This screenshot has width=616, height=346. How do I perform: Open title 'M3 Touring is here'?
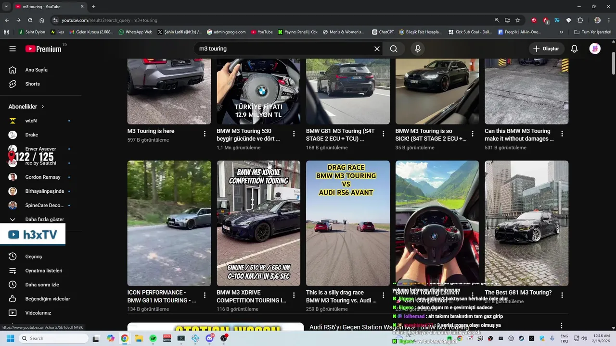pos(151,131)
